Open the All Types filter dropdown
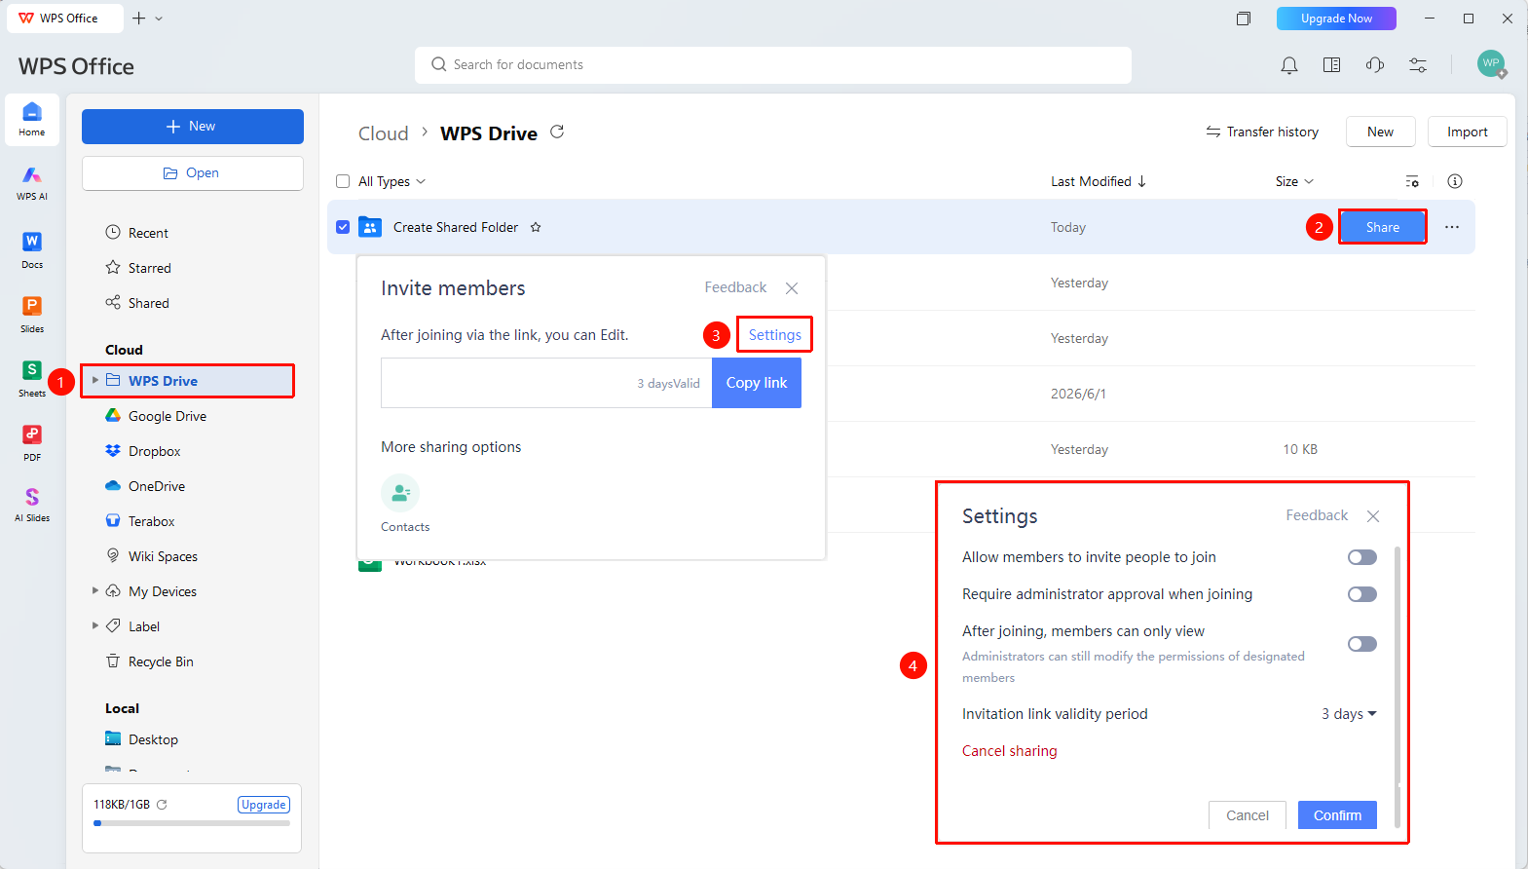The image size is (1528, 869). click(391, 181)
